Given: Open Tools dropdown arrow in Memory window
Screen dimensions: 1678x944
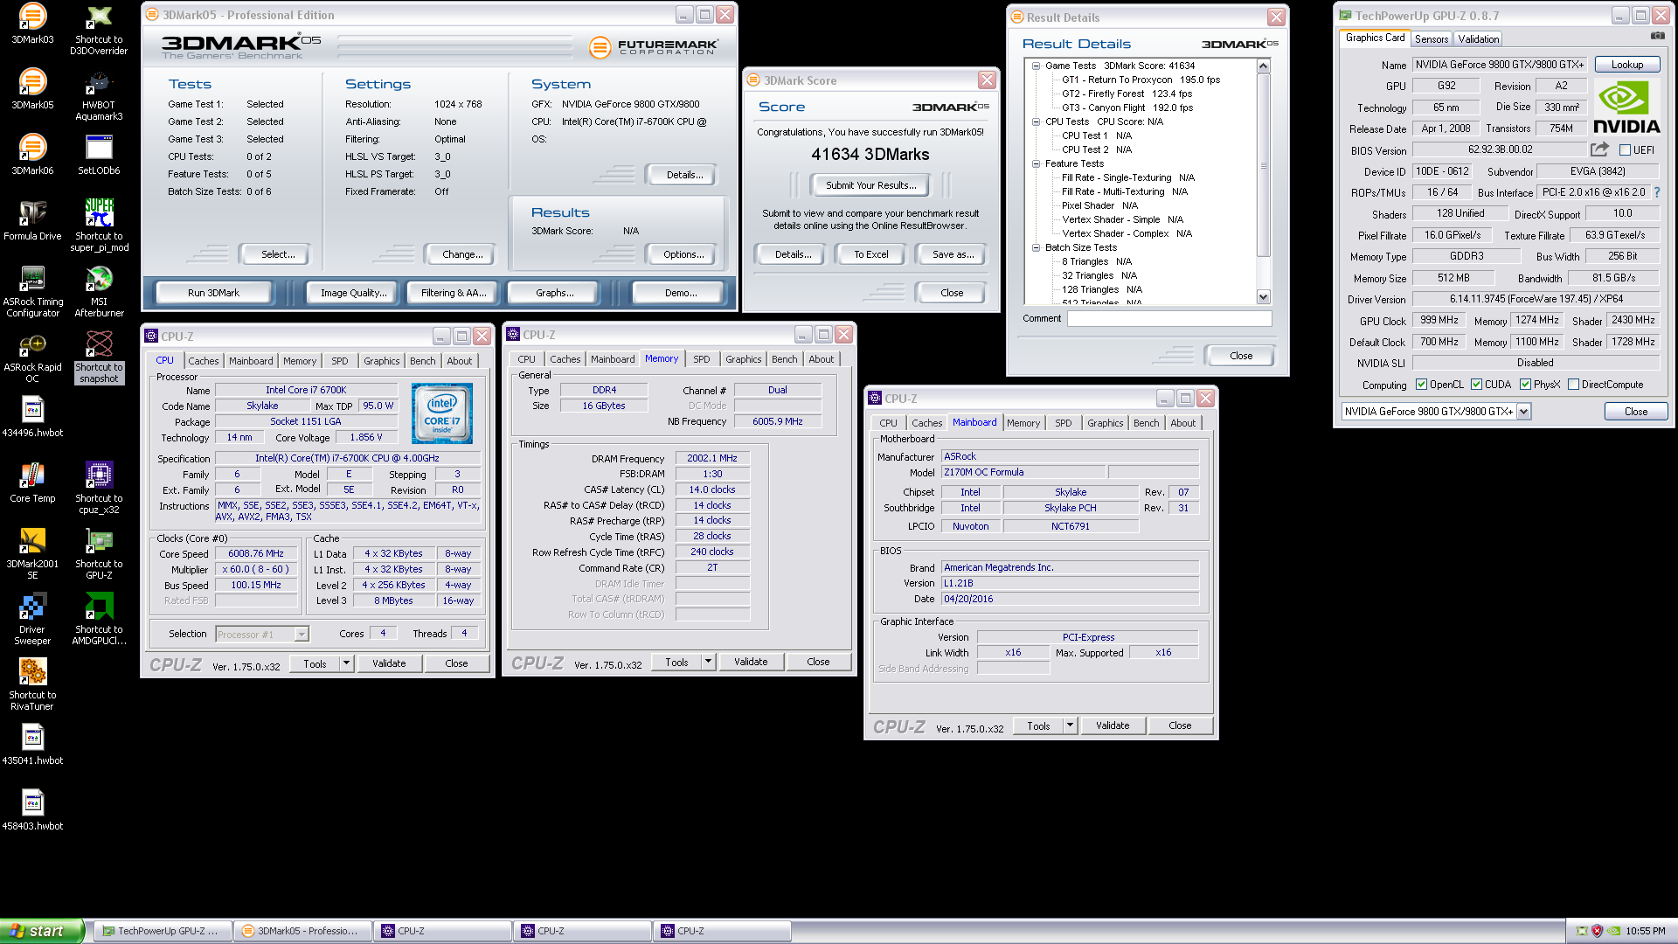Looking at the screenshot, I should click(x=708, y=662).
